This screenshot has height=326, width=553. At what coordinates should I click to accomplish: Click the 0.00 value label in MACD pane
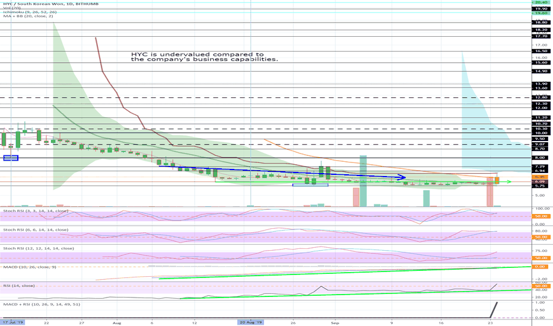click(541, 267)
